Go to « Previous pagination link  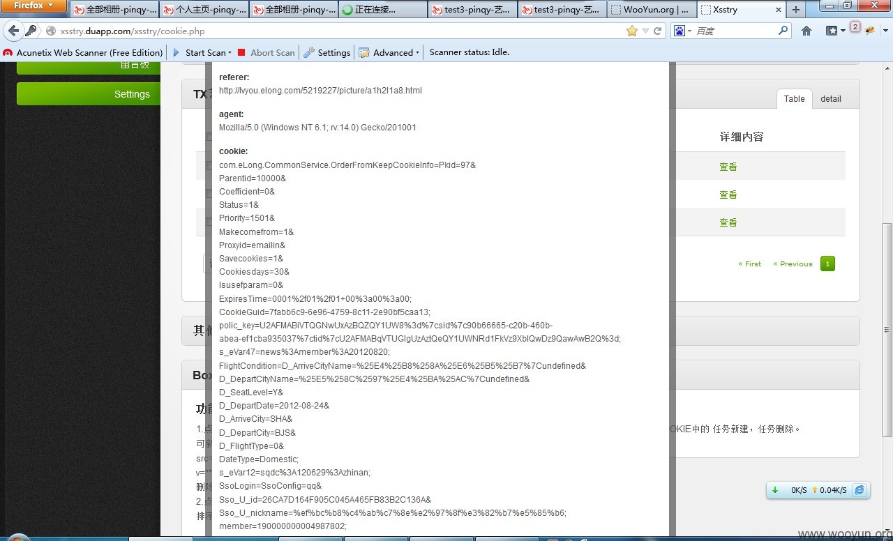[793, 264]
